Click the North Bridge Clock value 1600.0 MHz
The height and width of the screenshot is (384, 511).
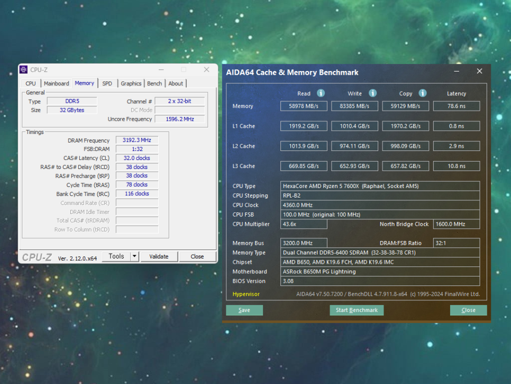(457, 224)
